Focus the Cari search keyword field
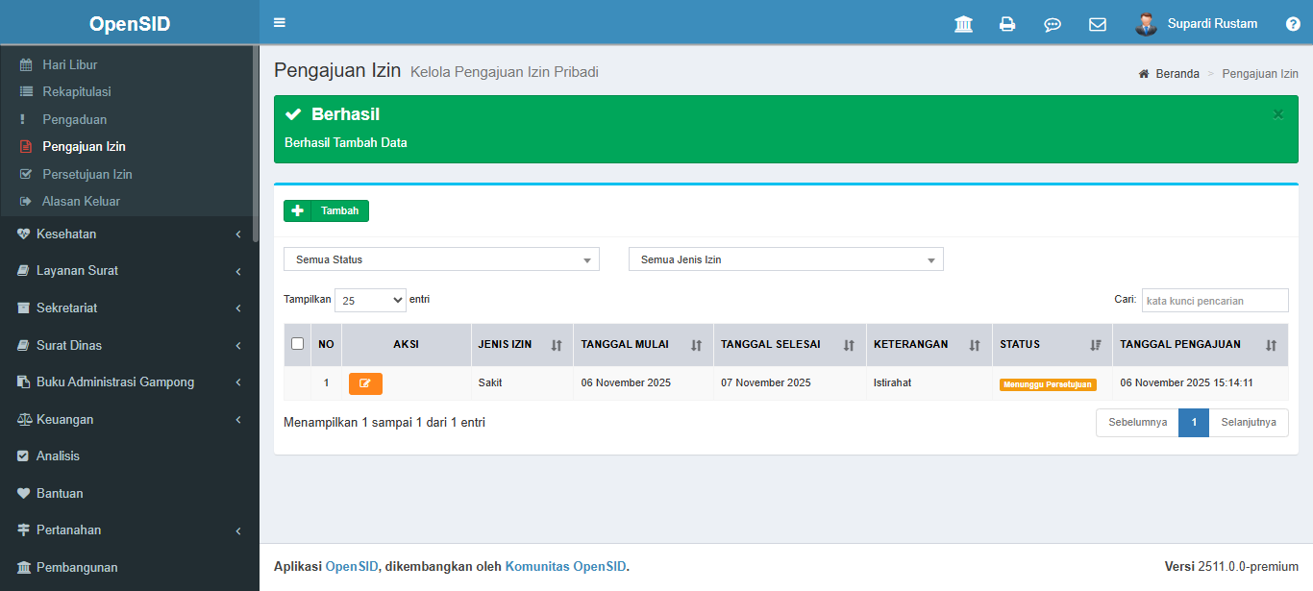This screenshot has width=1313, height=591. 1214,300
